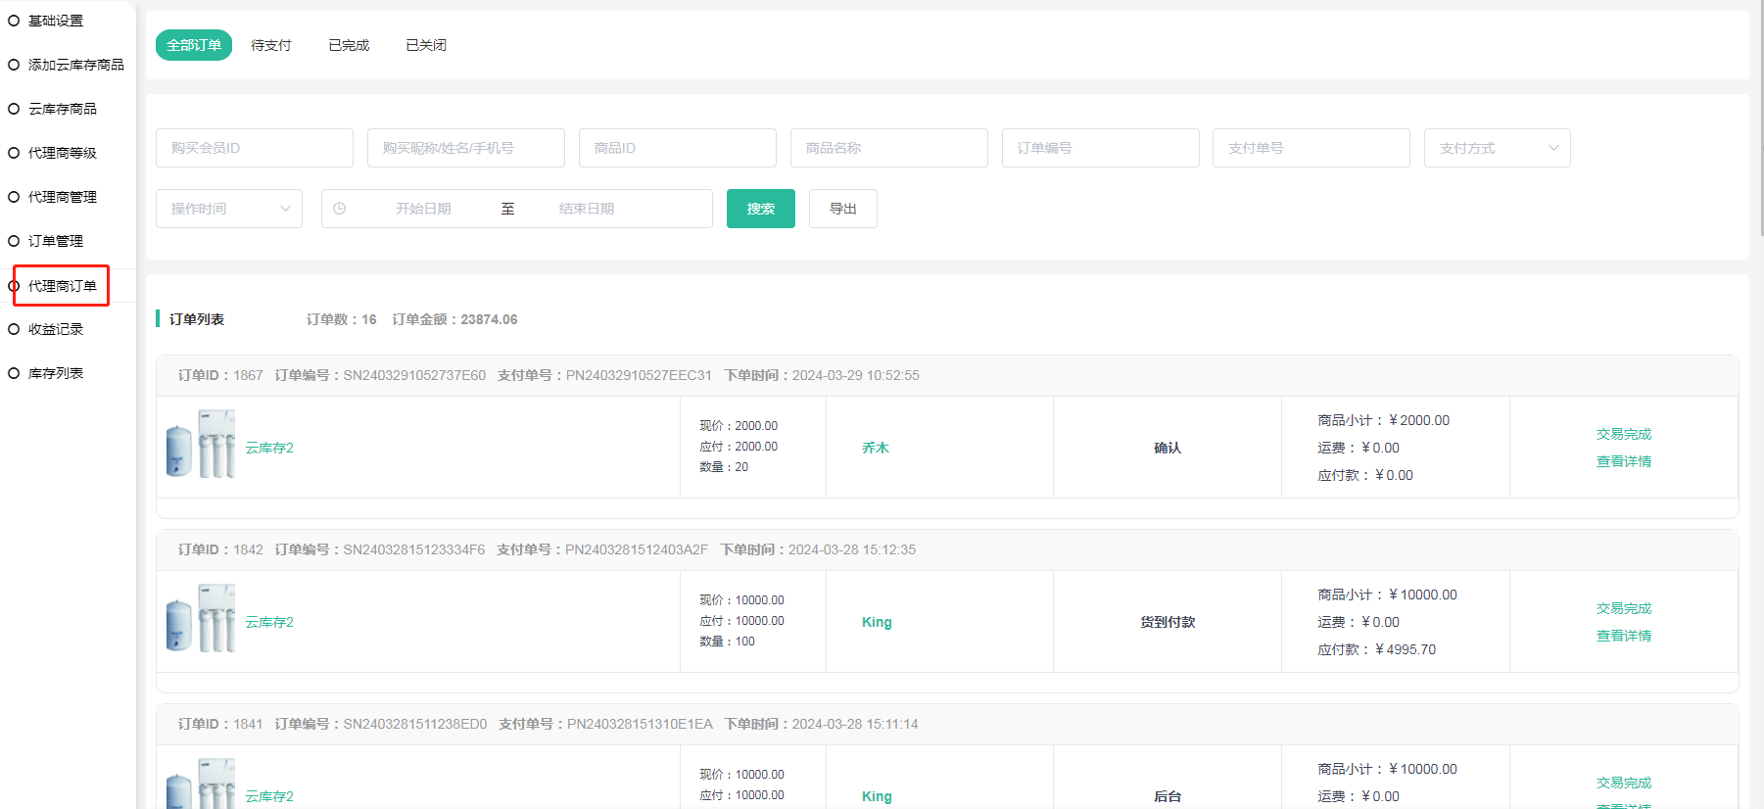The image size is (1764, 809).
Task: Click the circle icon beside 基础设置
Action: (x=14, y=21)
